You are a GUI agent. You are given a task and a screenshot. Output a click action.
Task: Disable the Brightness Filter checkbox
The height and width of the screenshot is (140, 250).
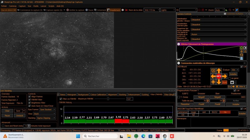pyautogui.click(x=29, y=103)
